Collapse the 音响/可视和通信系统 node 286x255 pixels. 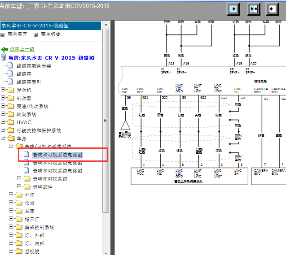(x=11, y=146)
